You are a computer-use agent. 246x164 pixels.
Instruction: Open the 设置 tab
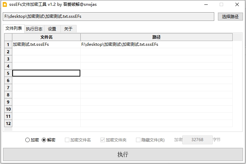(x=52, y=29)
